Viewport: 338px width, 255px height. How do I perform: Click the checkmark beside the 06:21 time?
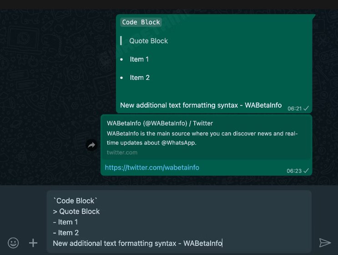coord(306,109)
